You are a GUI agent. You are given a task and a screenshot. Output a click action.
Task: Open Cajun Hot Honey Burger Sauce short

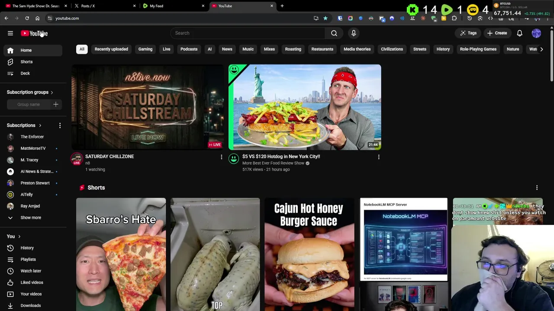click(x=309, y=254)
